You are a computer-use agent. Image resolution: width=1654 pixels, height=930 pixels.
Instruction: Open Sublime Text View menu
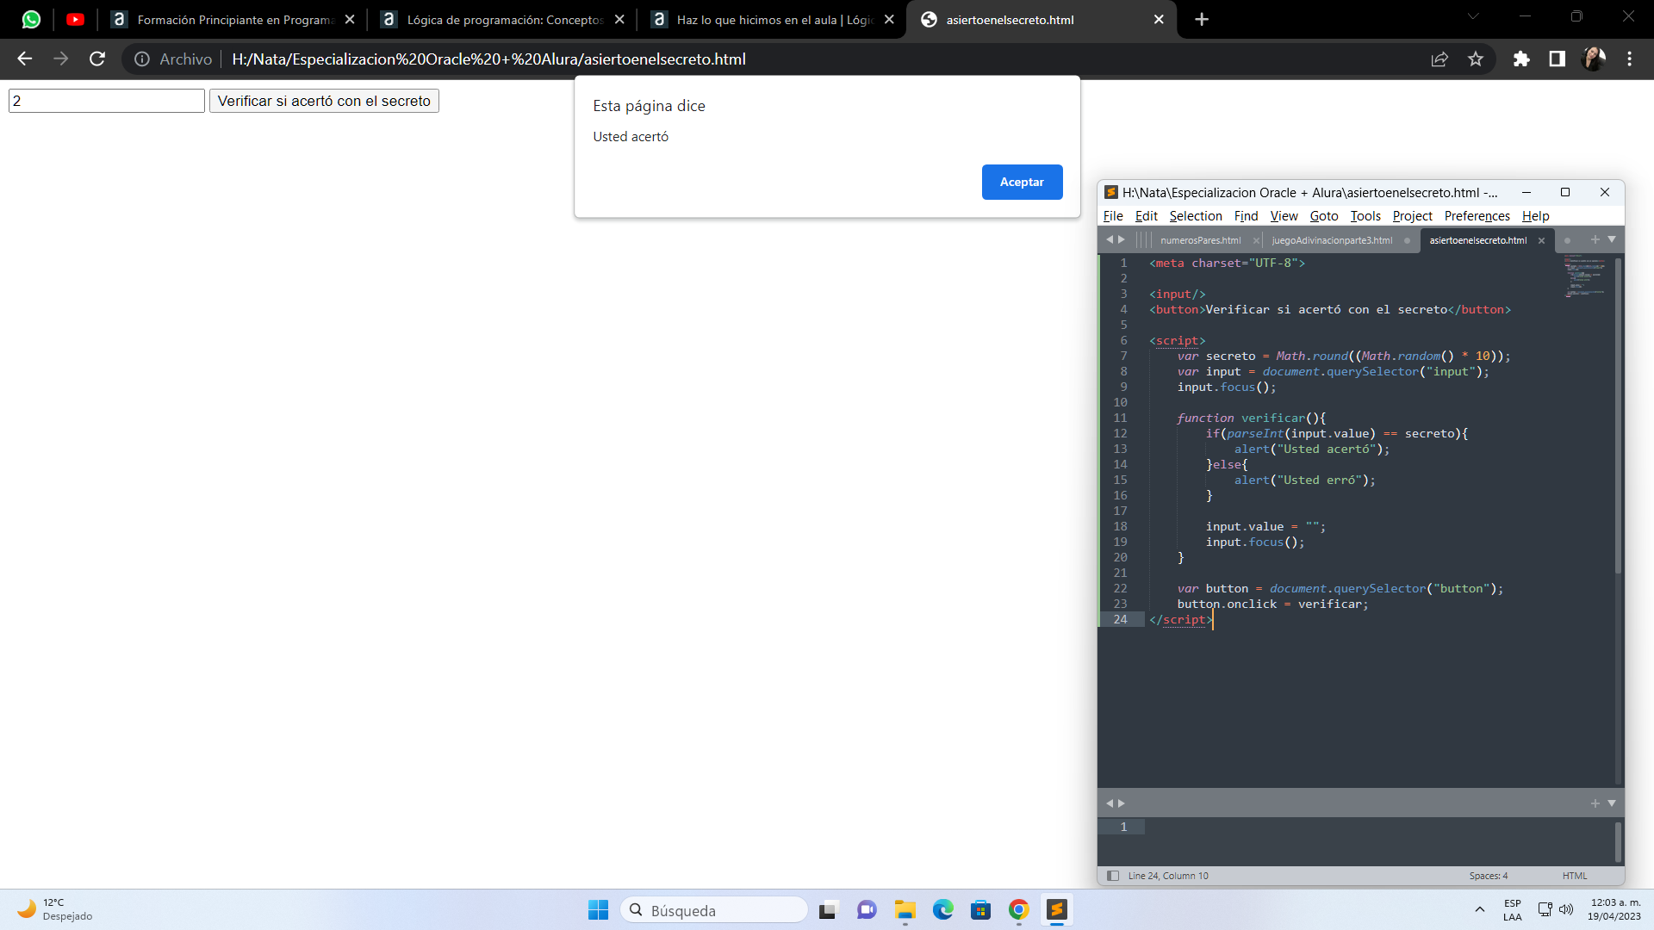1284,216
